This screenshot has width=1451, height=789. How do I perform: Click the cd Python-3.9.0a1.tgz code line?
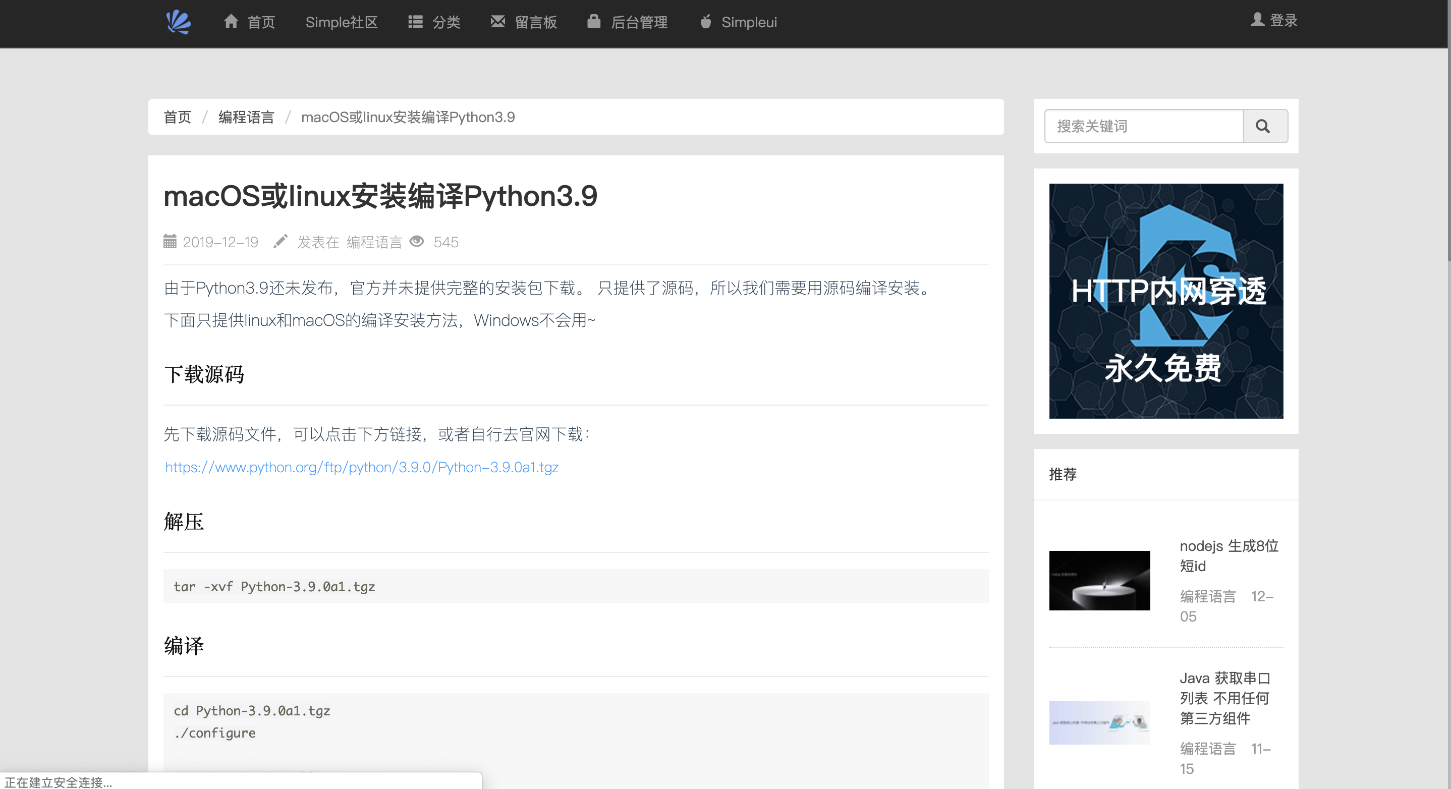(x=252, y=711)
